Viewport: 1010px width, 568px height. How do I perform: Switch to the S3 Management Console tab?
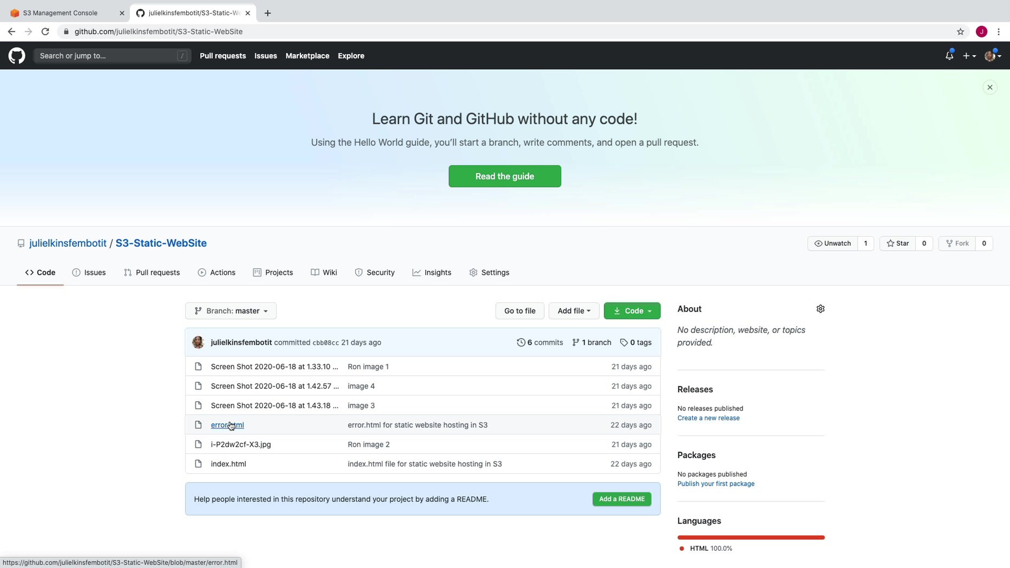(x=60, y=13)
